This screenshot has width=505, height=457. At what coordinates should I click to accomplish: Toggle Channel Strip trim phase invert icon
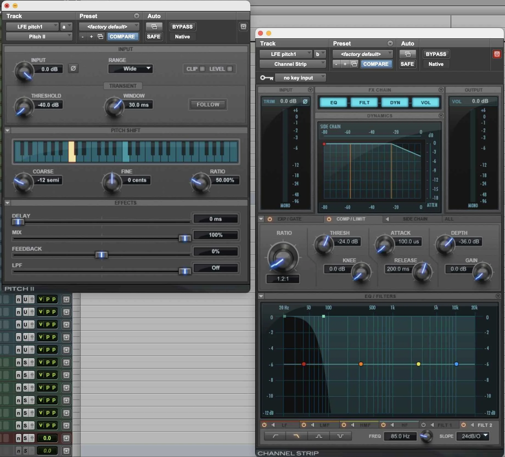point(305,101)
